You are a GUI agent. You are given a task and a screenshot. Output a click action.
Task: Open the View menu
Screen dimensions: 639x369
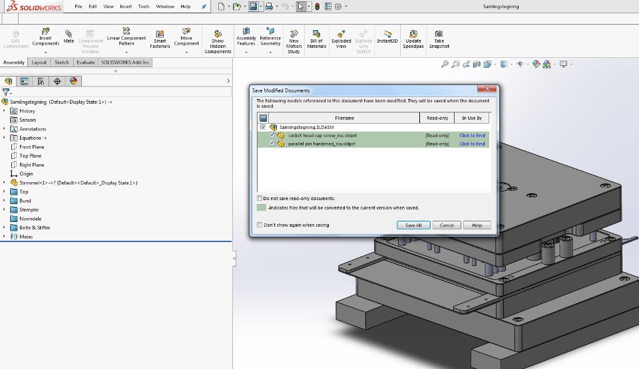108,7
